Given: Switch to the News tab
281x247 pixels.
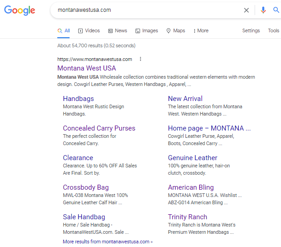Looking at the screenshot, I should (x=118, y=30).
